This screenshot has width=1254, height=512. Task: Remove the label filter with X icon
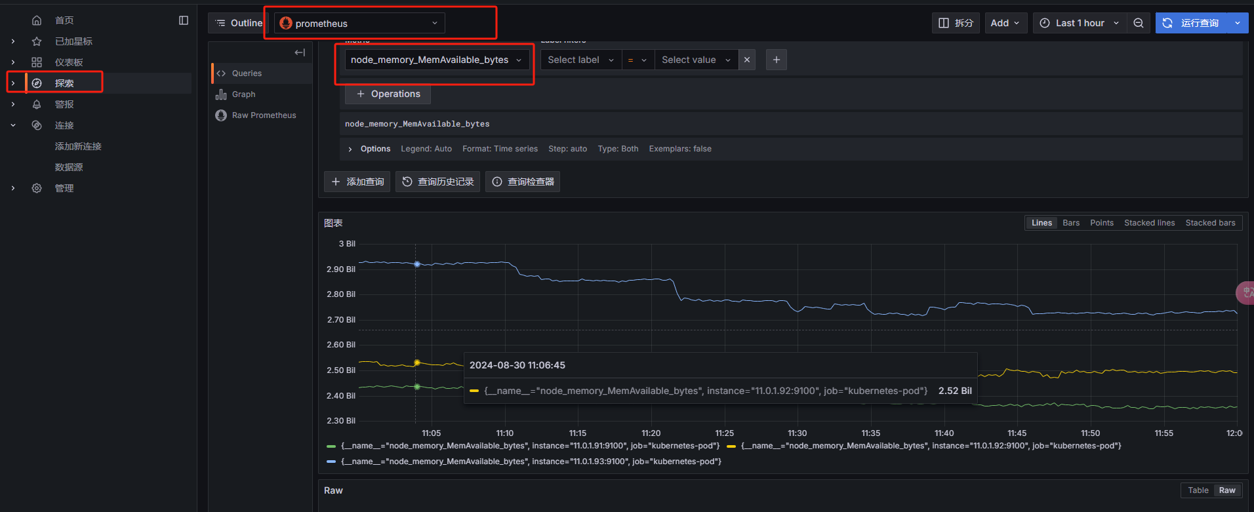(x=747, y=60)
